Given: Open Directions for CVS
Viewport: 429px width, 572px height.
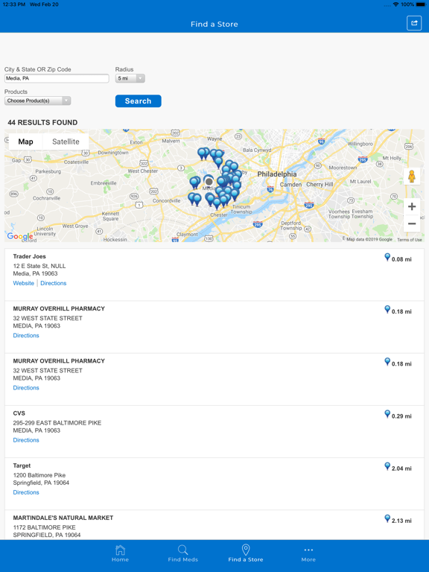Looking at the screenshot, I should [26, 440].
